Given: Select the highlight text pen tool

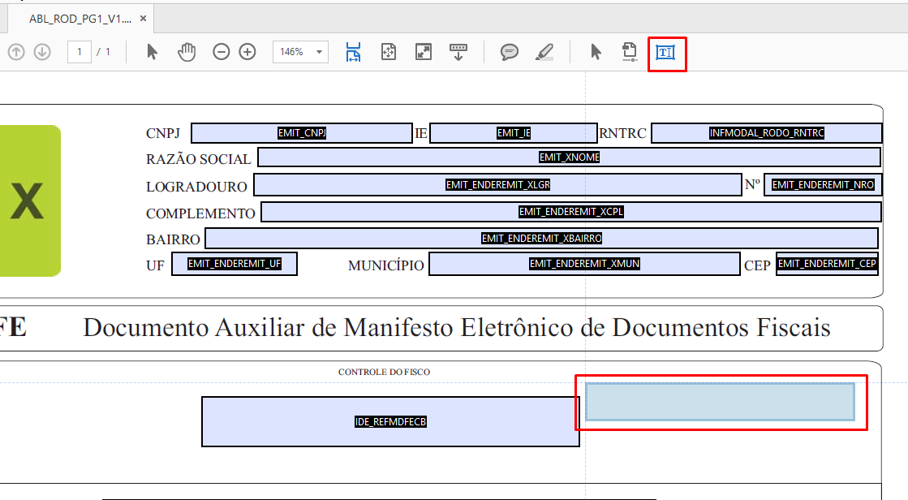Looking at the screenshot, I should coord(544,52).
